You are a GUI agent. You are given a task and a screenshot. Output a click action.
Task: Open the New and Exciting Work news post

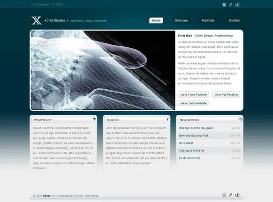tap(194, 136)
